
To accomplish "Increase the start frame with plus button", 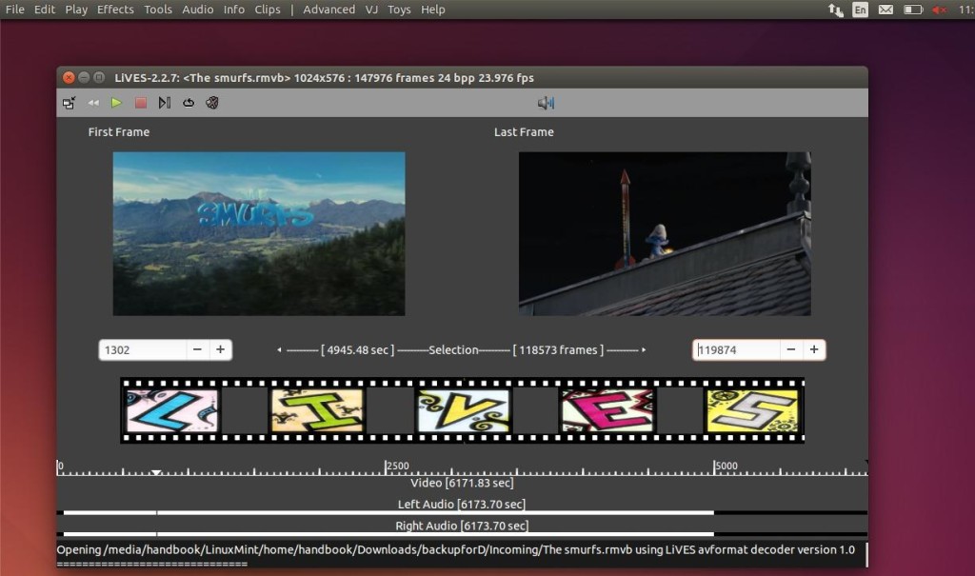I will [x=220, y=350].
